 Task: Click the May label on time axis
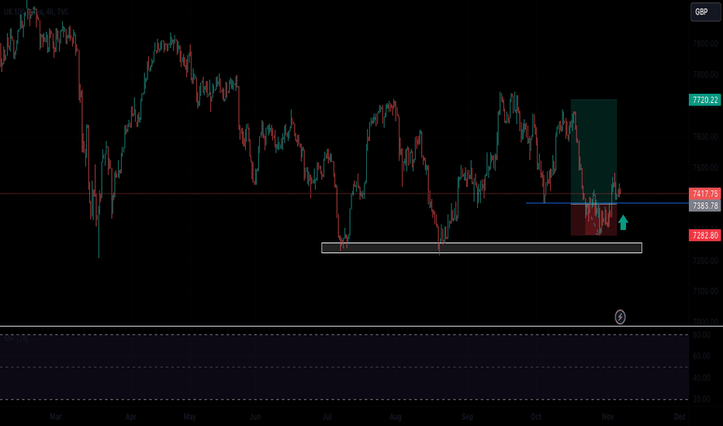click(189, 417)
